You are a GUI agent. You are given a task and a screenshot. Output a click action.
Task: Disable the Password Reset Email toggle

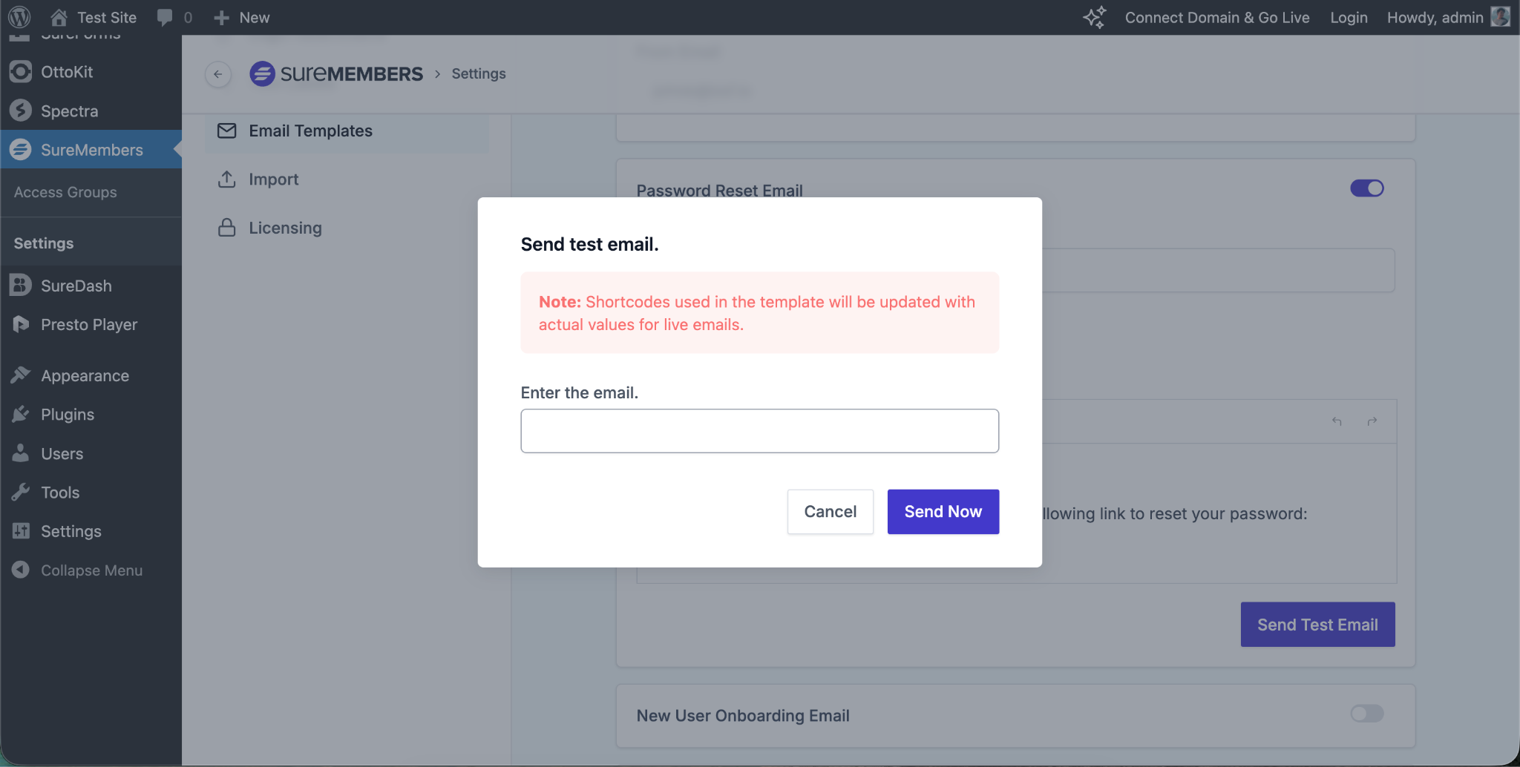click(1366, 188)
